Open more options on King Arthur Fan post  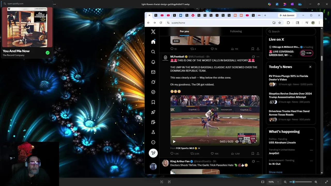[x=258, y=161]
